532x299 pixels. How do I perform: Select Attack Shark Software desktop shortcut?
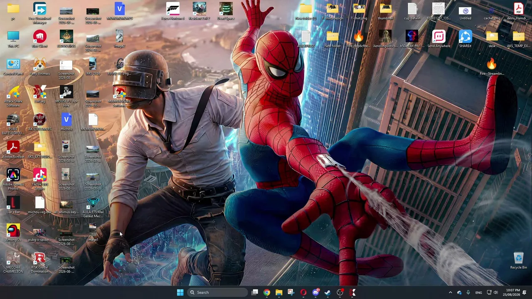click(x=13, y=97)
